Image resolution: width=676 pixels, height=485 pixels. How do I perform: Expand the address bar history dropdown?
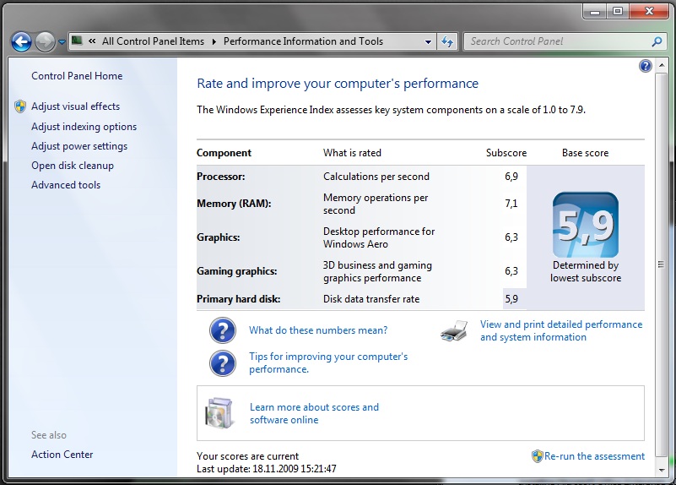[428, 41]
